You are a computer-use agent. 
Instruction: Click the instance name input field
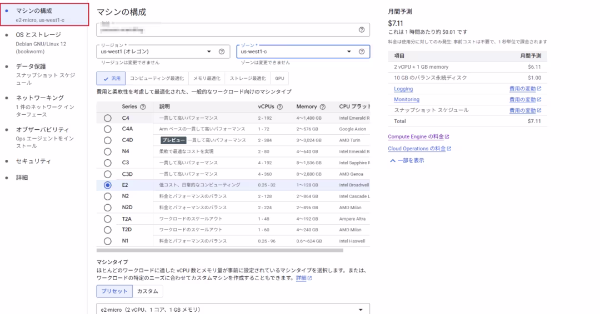pos(233,30)
